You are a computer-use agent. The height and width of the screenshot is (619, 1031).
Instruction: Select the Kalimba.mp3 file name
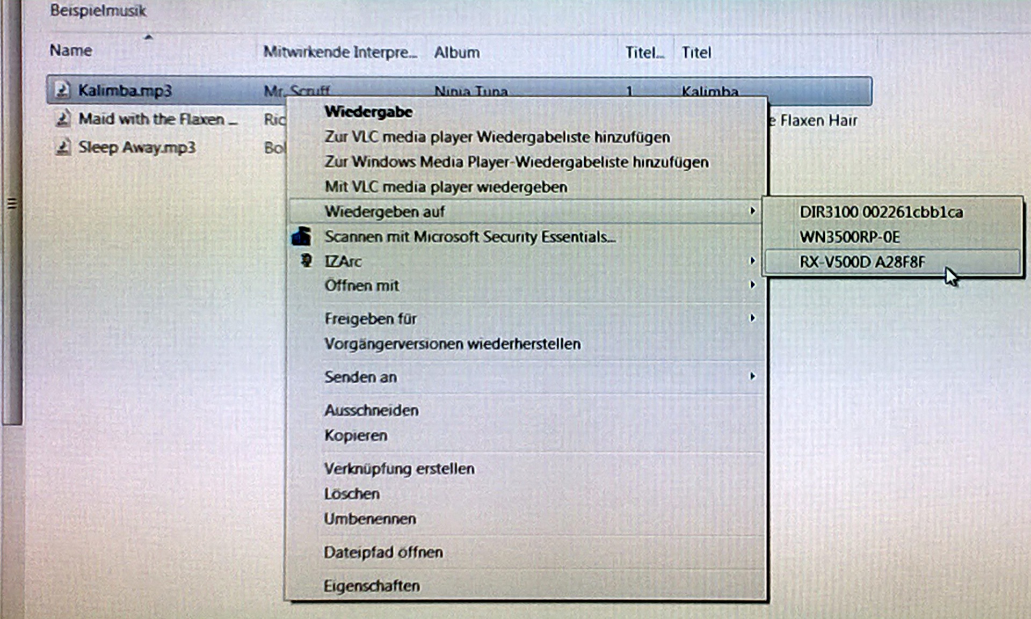click(x=125, y=90)
